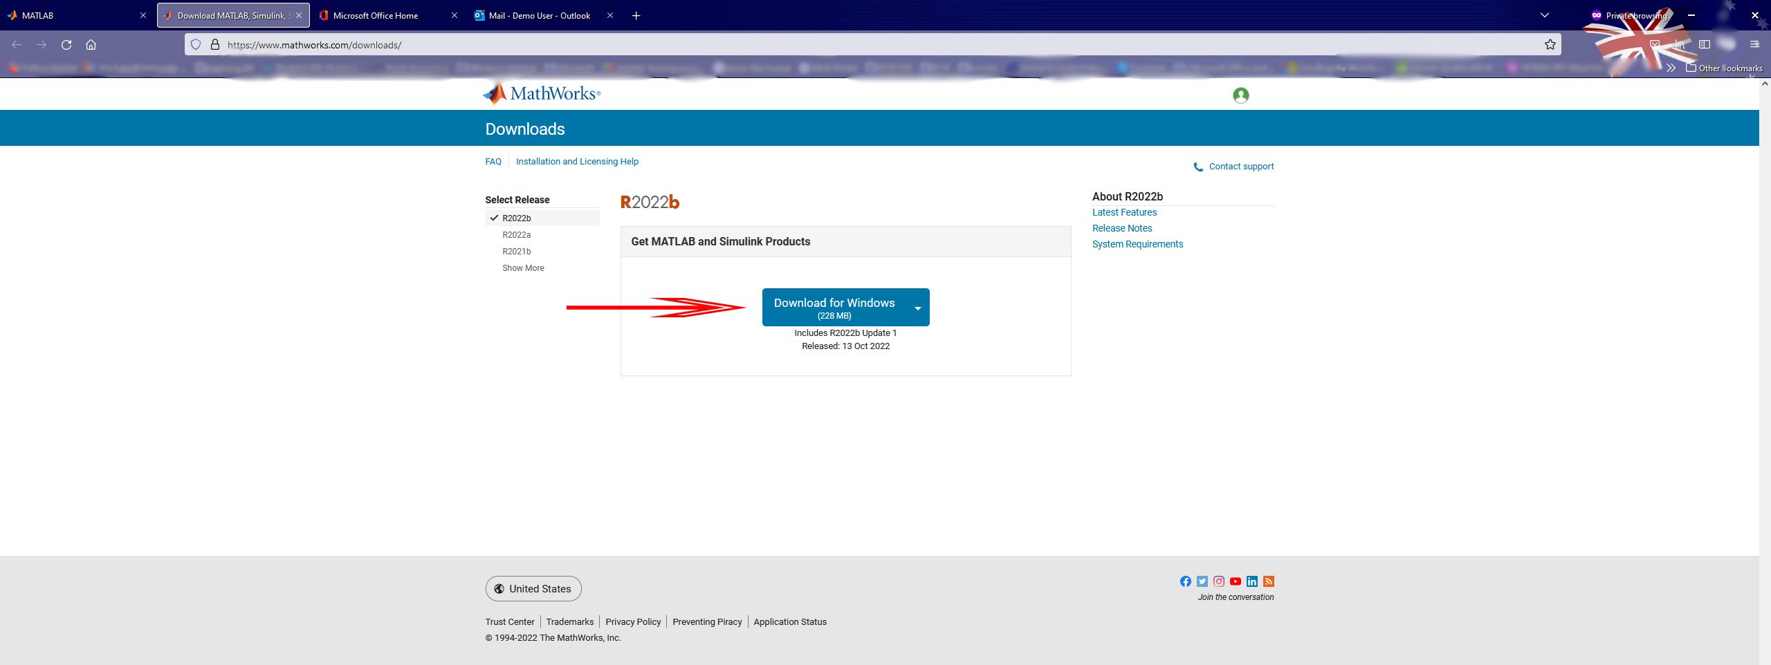Click the address bar URL field

pyautogui.click(x=830, y=45)
